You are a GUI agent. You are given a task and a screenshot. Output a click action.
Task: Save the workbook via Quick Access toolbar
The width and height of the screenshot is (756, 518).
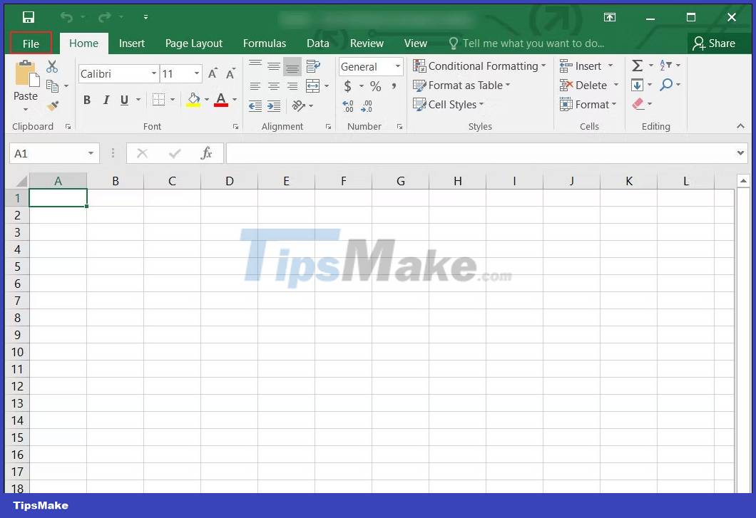click(29, 16)
